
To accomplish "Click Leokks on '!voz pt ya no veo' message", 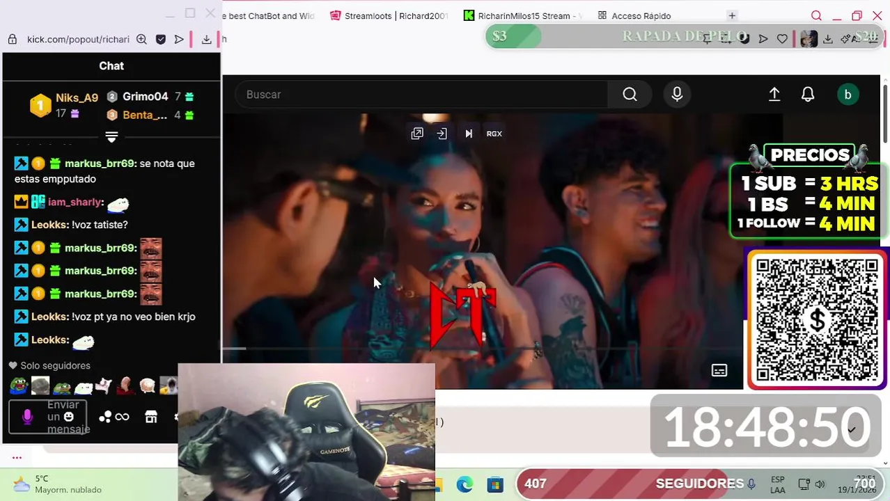I will pyautogui.click(x=50, y=317).
